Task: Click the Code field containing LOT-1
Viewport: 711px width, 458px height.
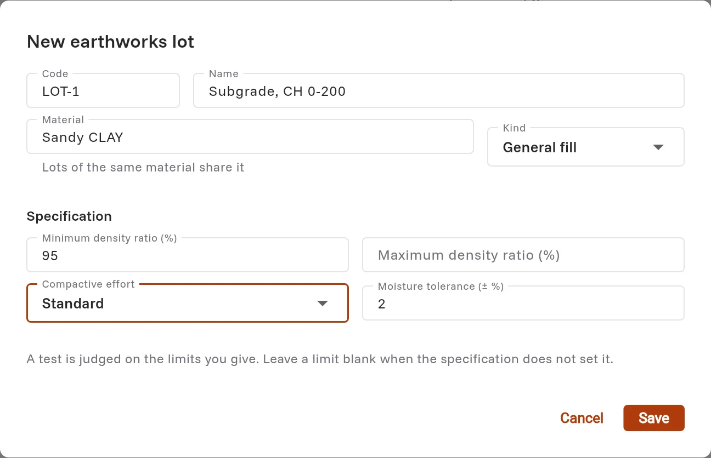Action: (x=103, y=90)
